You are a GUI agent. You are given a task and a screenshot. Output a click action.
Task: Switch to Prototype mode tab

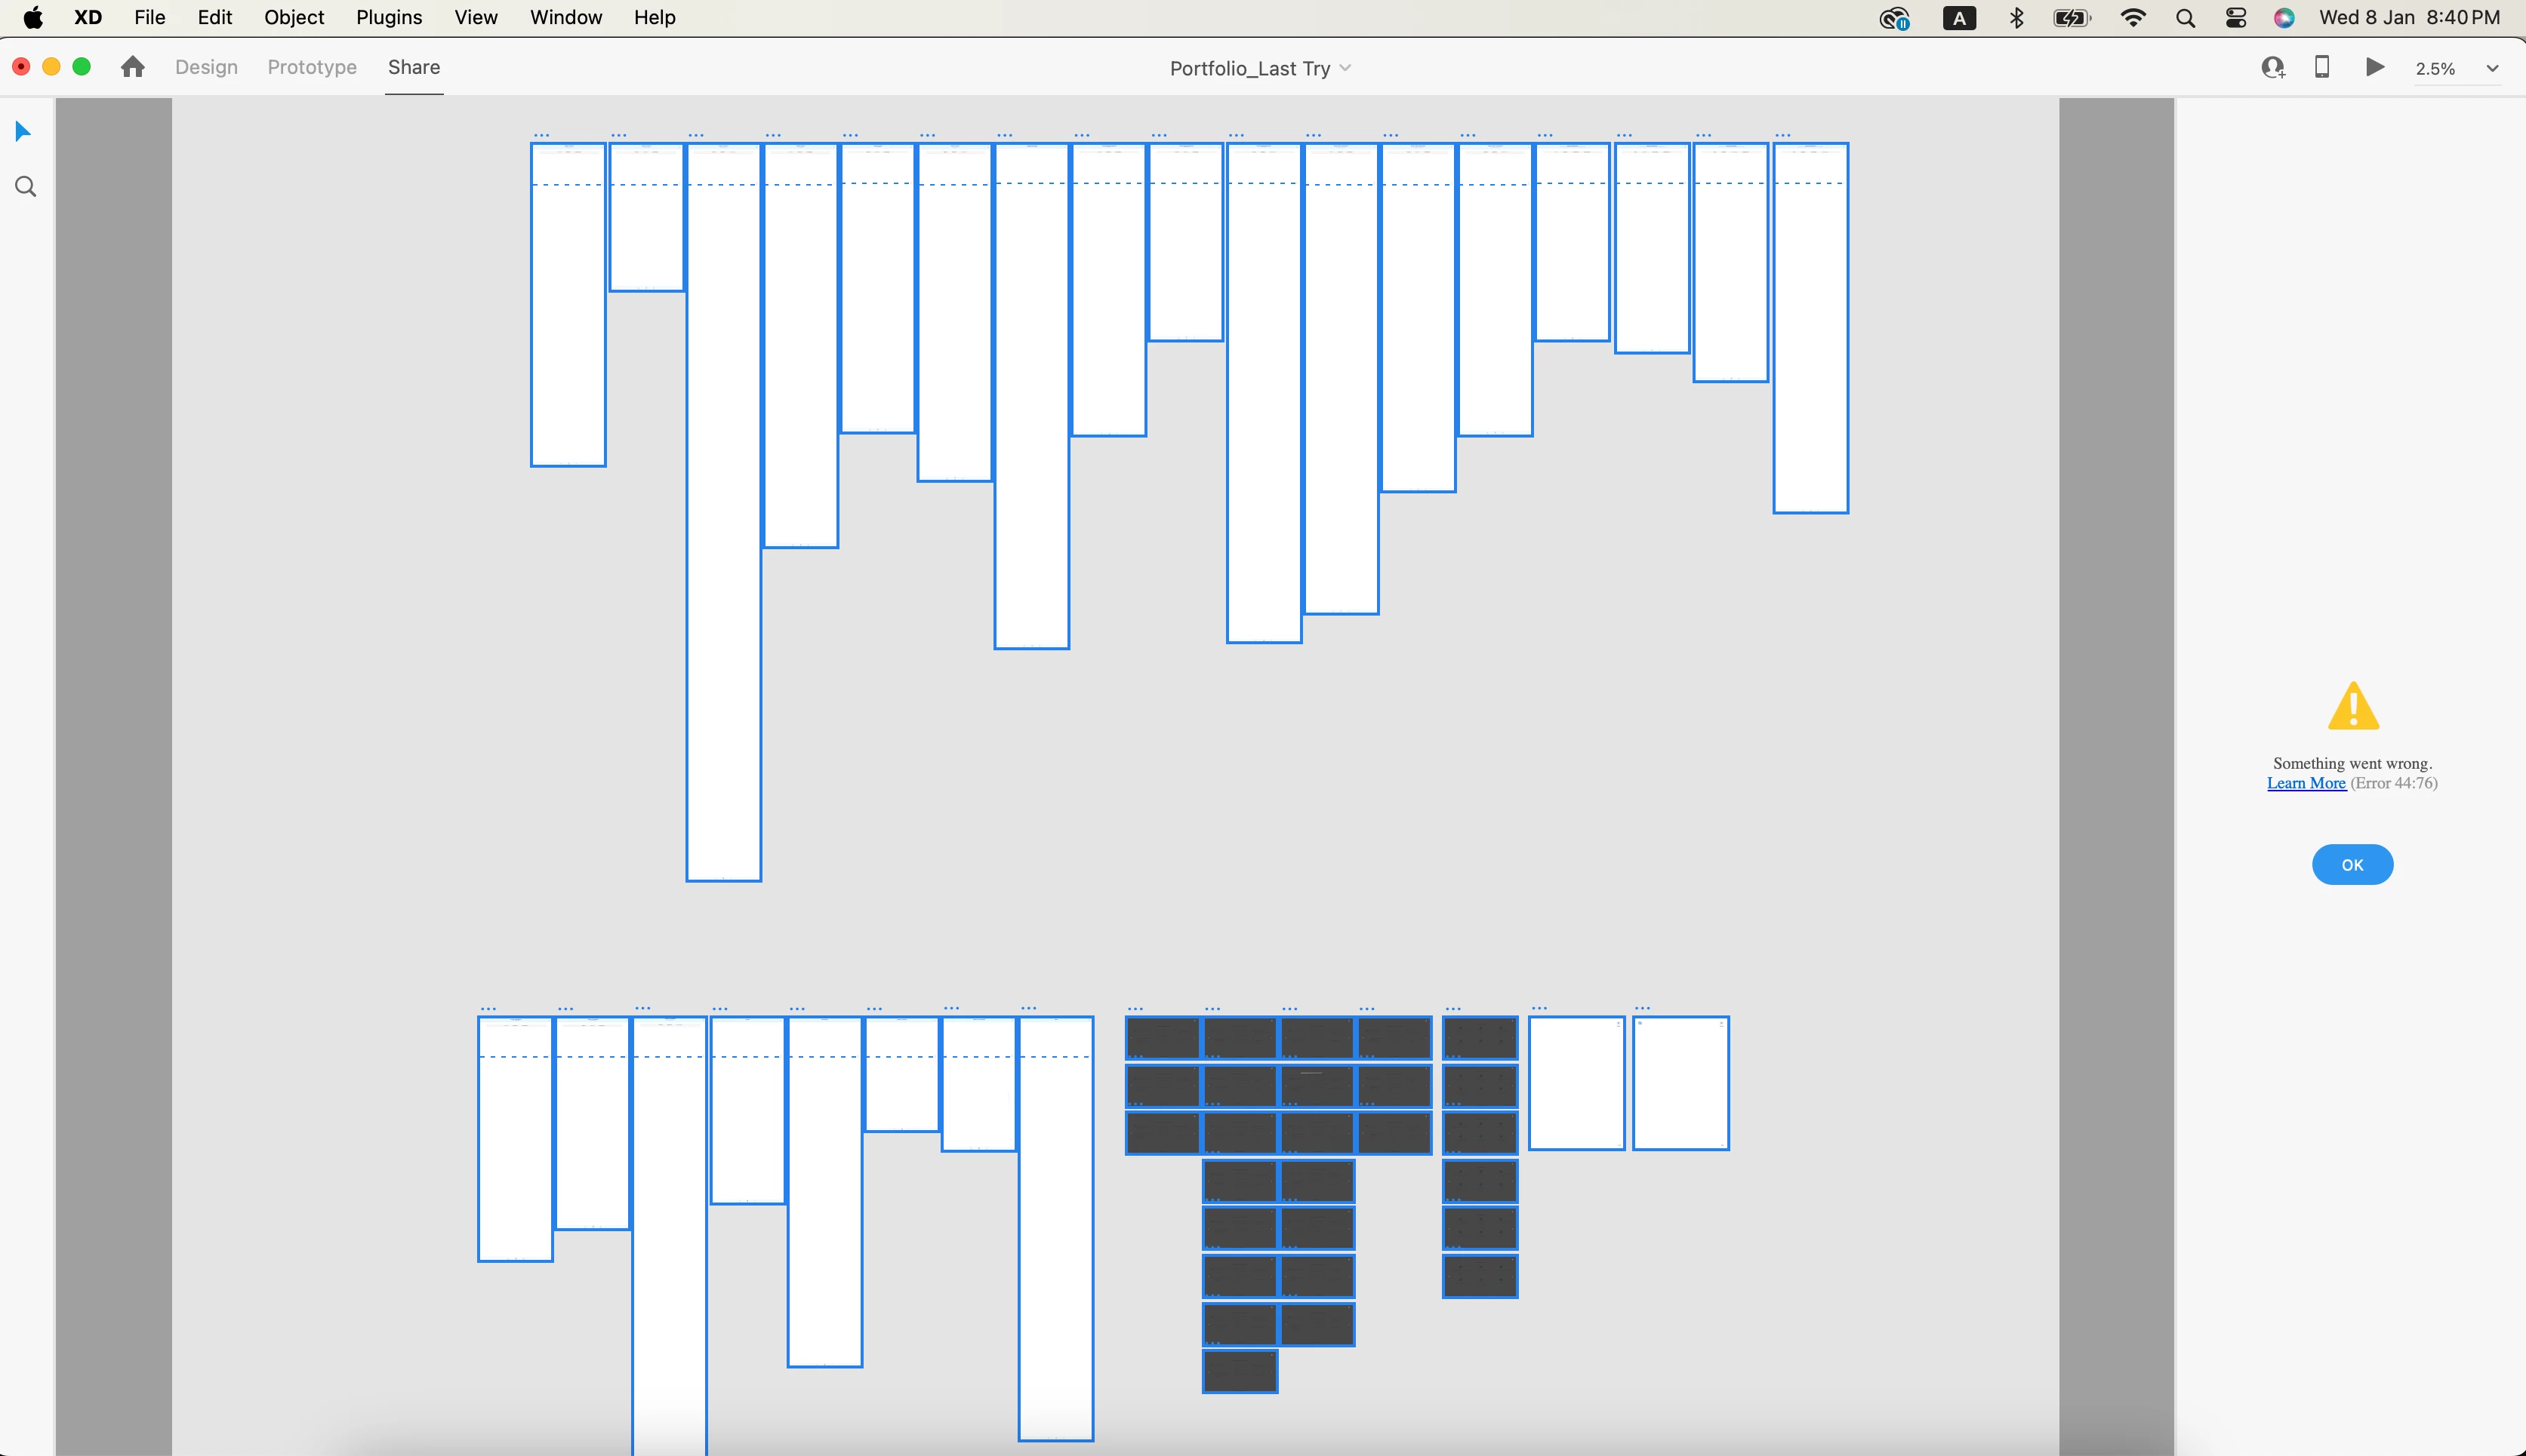(x=311, y=67)
